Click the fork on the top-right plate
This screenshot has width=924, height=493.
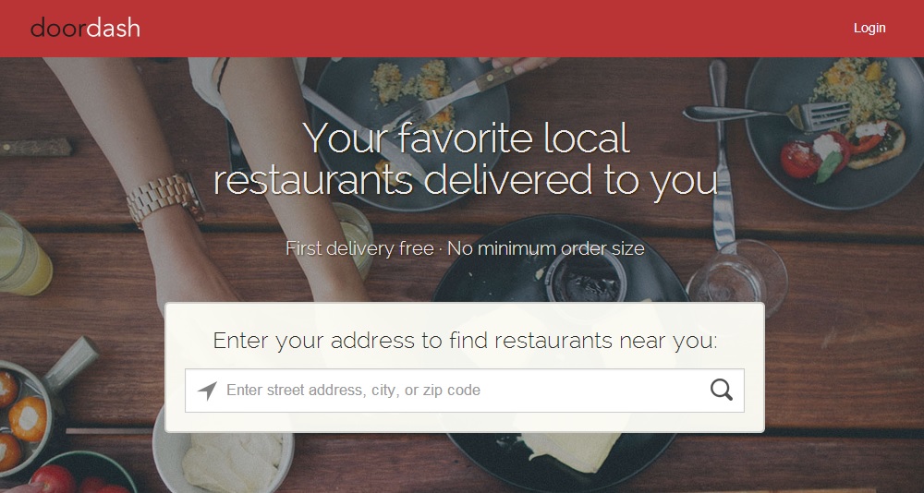[767, 113]
